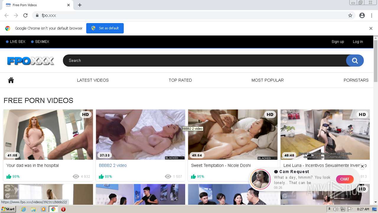Open the Latest Videos menu item
378x213 pixels.
tap(93, 80)
